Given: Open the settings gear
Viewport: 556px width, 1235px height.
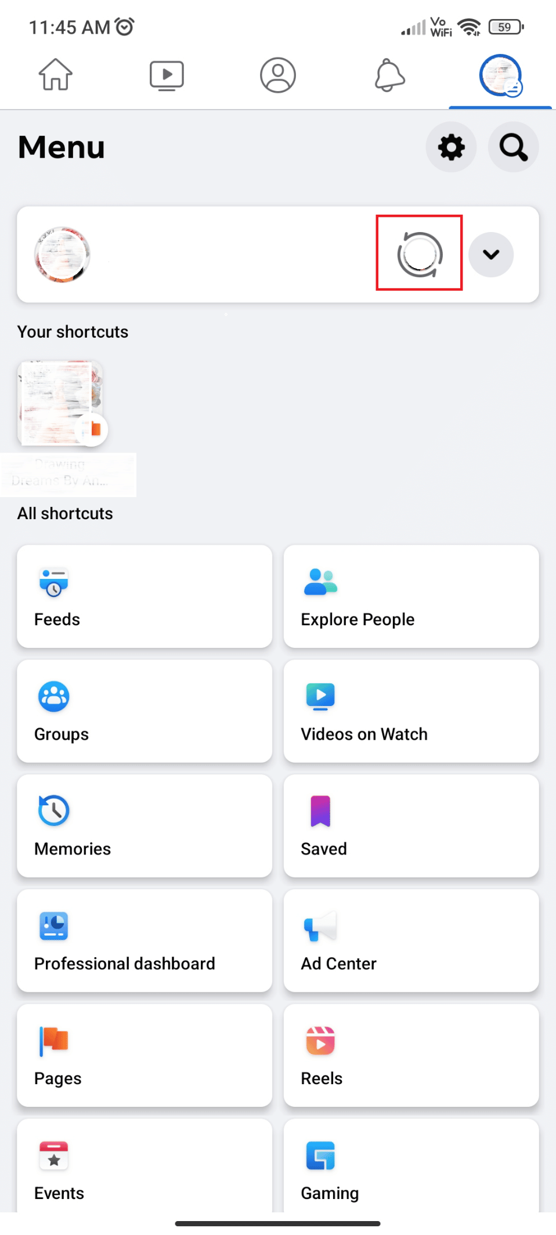Looking at the screenshot, I should click(x=451, y=147).
